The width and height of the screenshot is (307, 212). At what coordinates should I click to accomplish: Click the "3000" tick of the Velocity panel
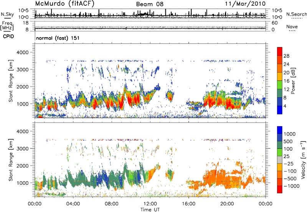coord(22,148)
